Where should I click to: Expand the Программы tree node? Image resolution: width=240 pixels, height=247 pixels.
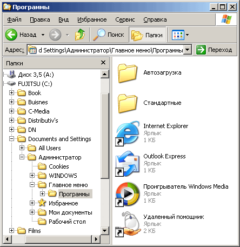click(x=42, y=194)
